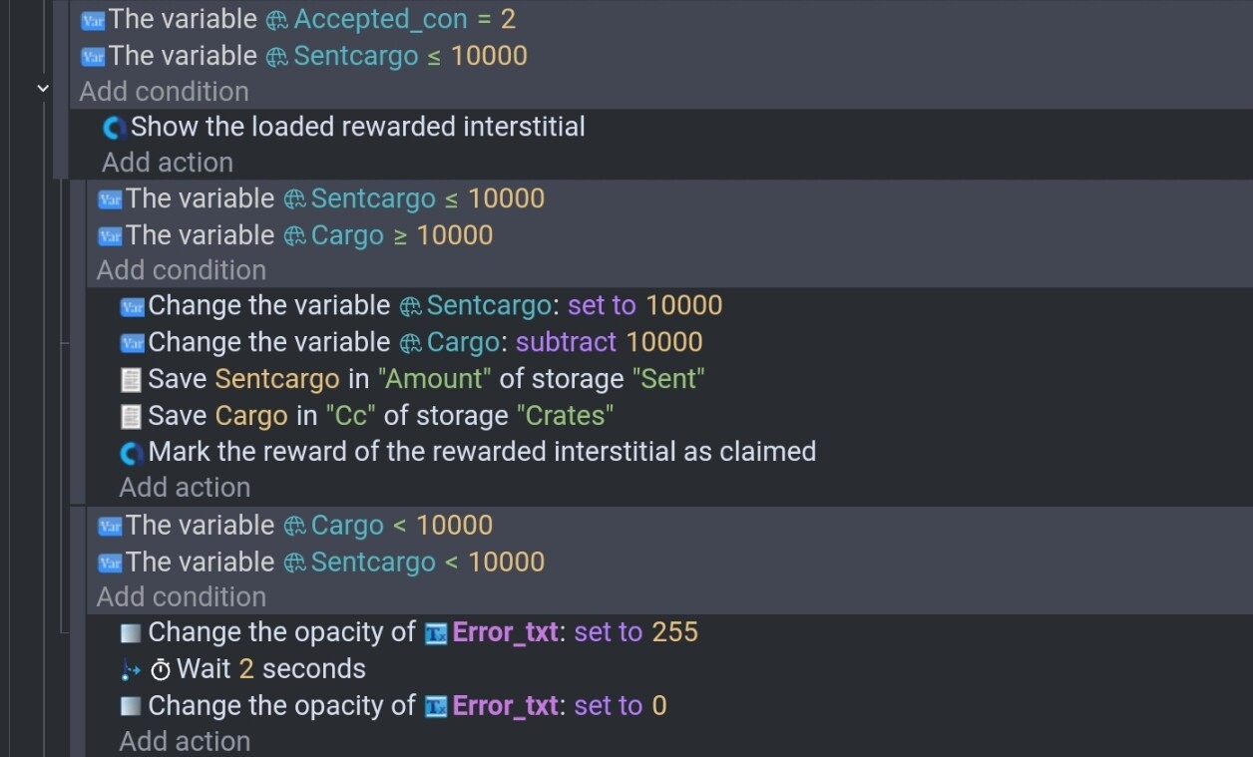Click the timer icon on Wait 2 seconds

(x=160, y=670)
